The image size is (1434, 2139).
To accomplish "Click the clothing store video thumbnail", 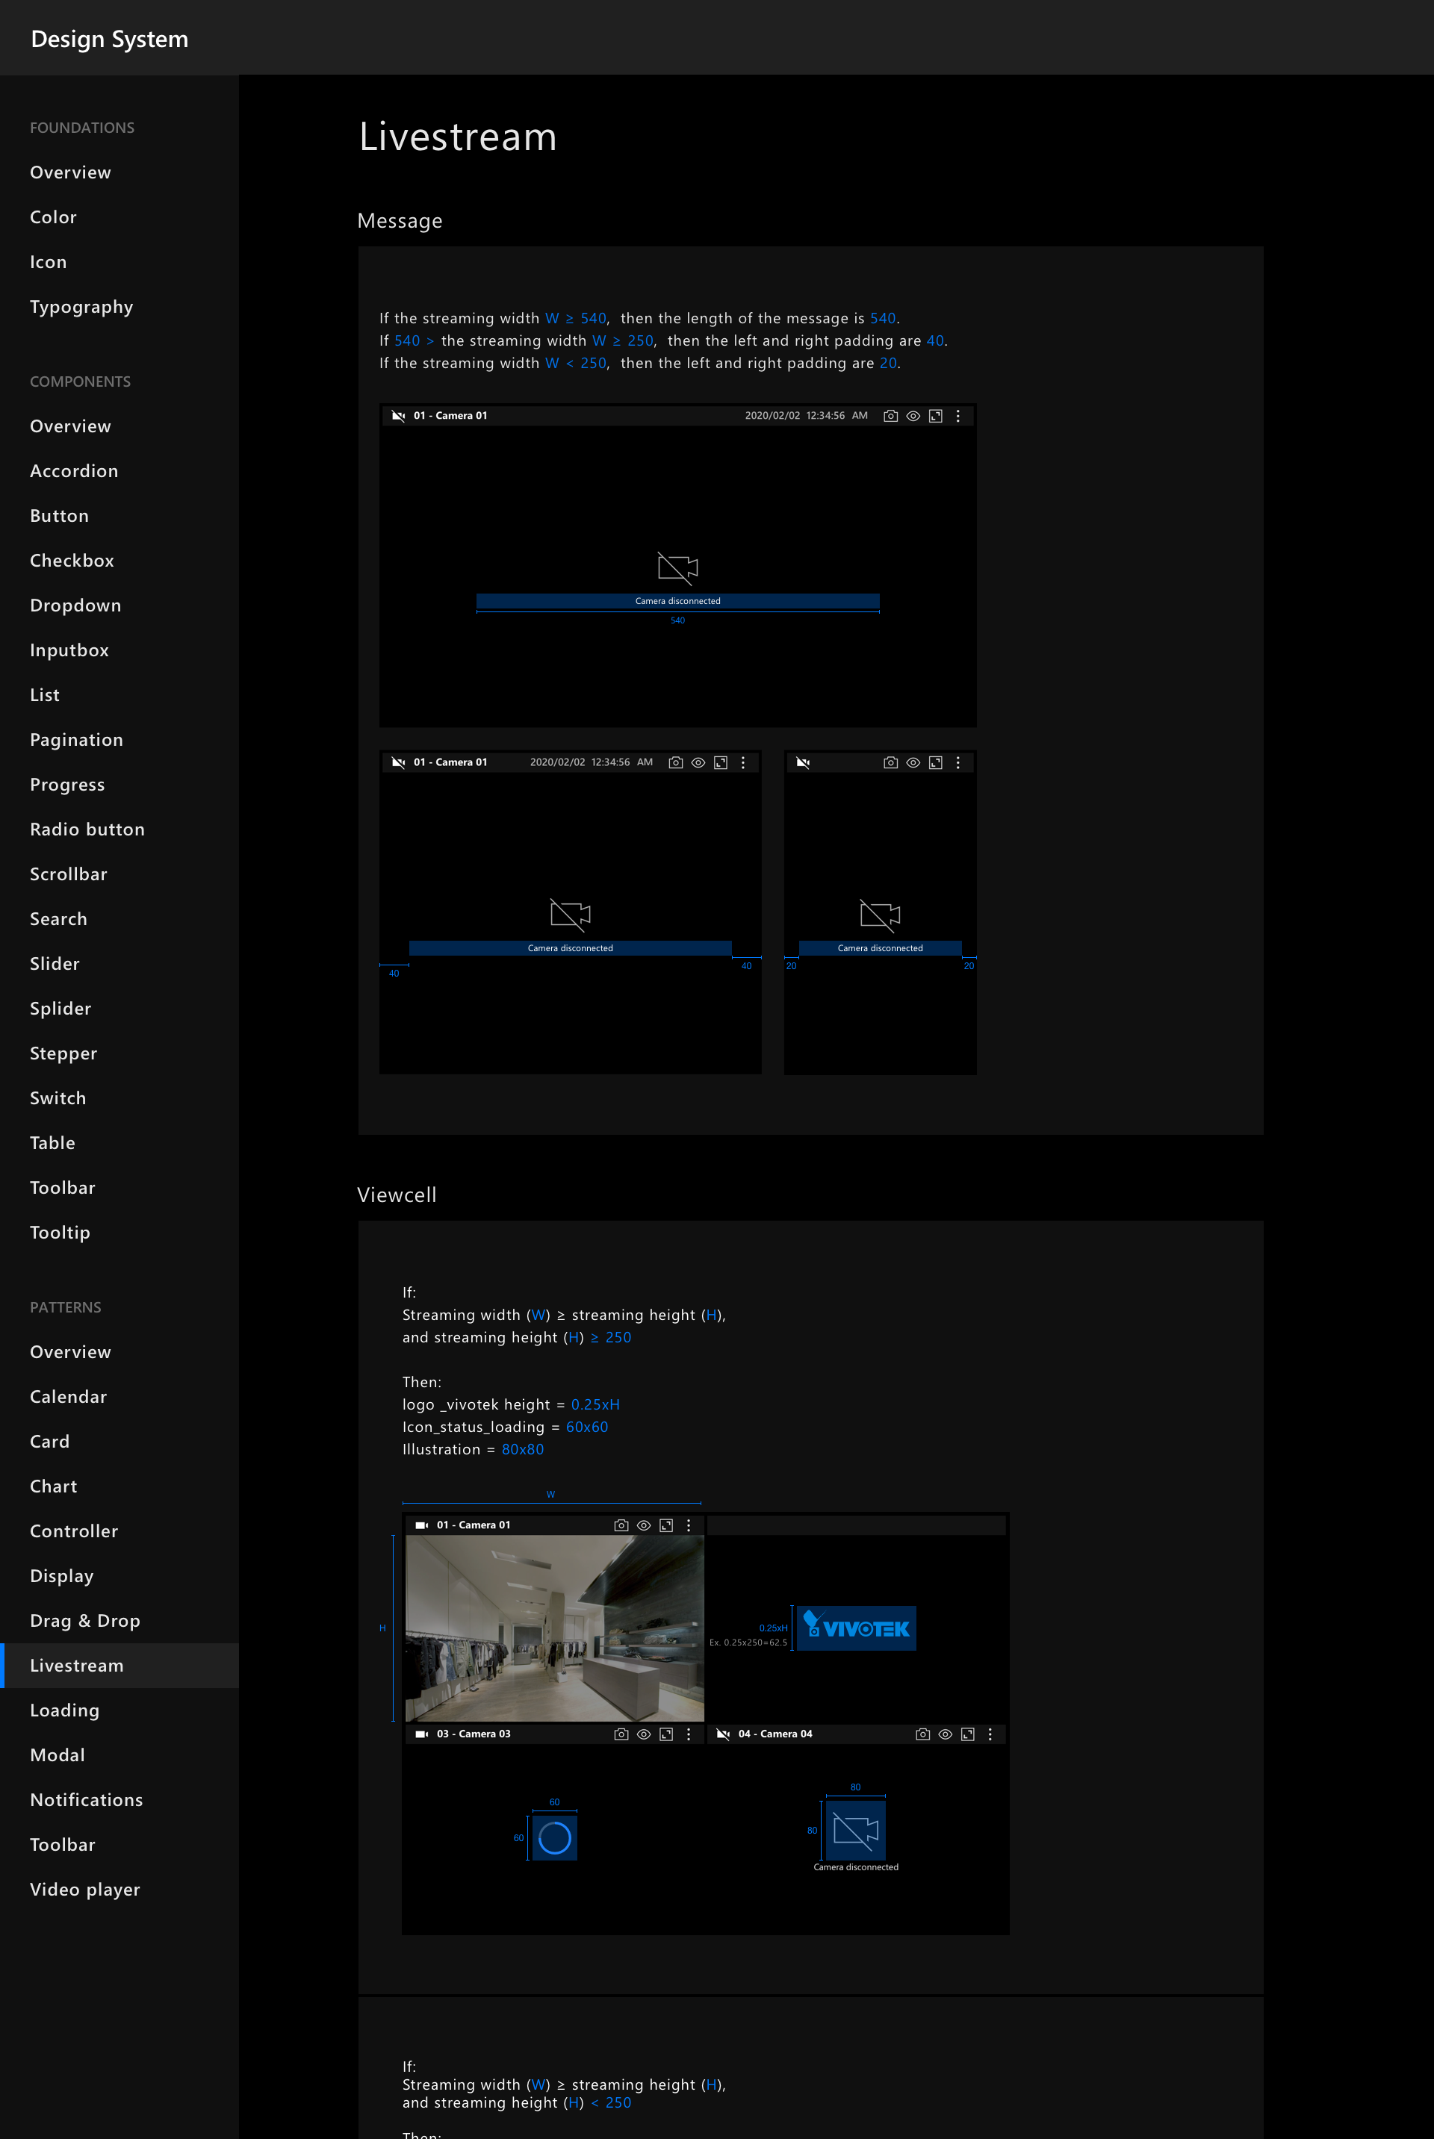I will [554, 1627].
